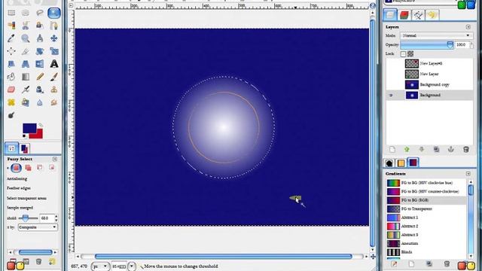Image resolution: width=482 pixels, height=271 pixels.
Task: Select the Smudge tool
Action: click(x=54, y=102)
